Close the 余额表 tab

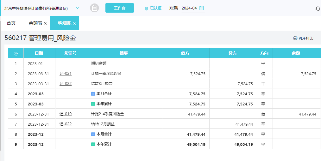tap(45, 23)
